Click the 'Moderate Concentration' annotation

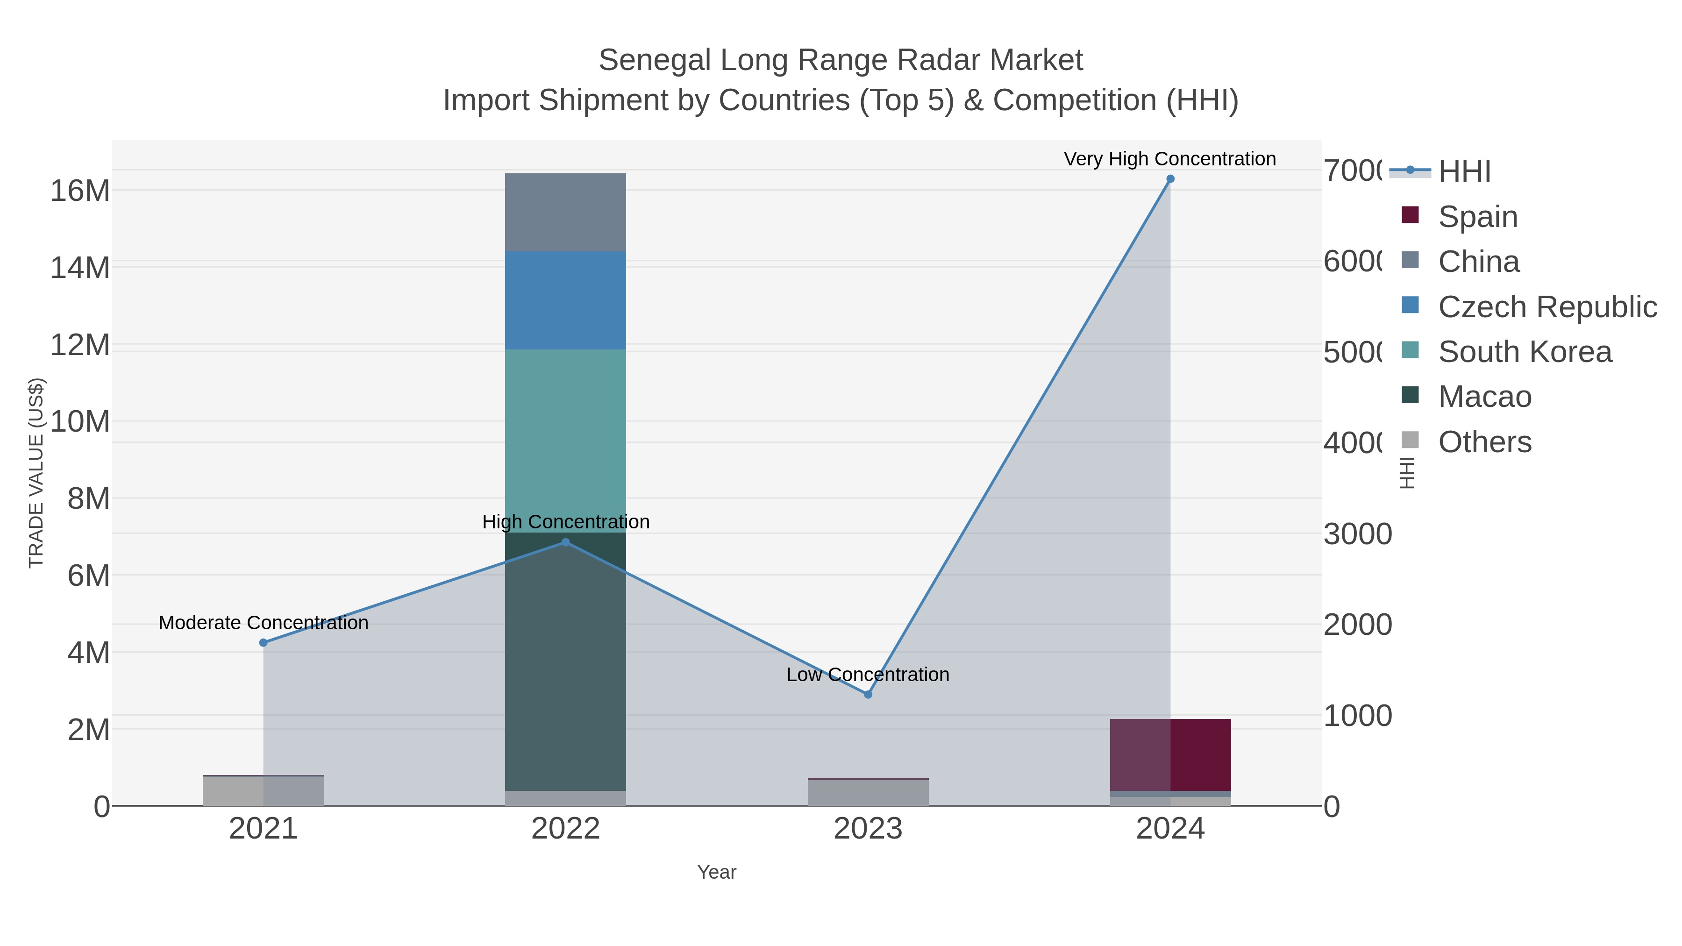pyautogui.click(x=263, y=623)
